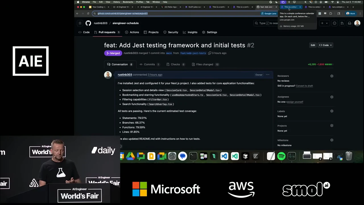Open Google Drive from the Dock
364x205 pixels.
[x=131, y=156]
